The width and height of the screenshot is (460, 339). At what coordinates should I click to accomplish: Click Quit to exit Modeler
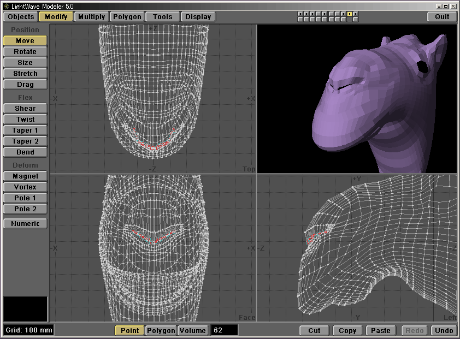tap(442, 16)
